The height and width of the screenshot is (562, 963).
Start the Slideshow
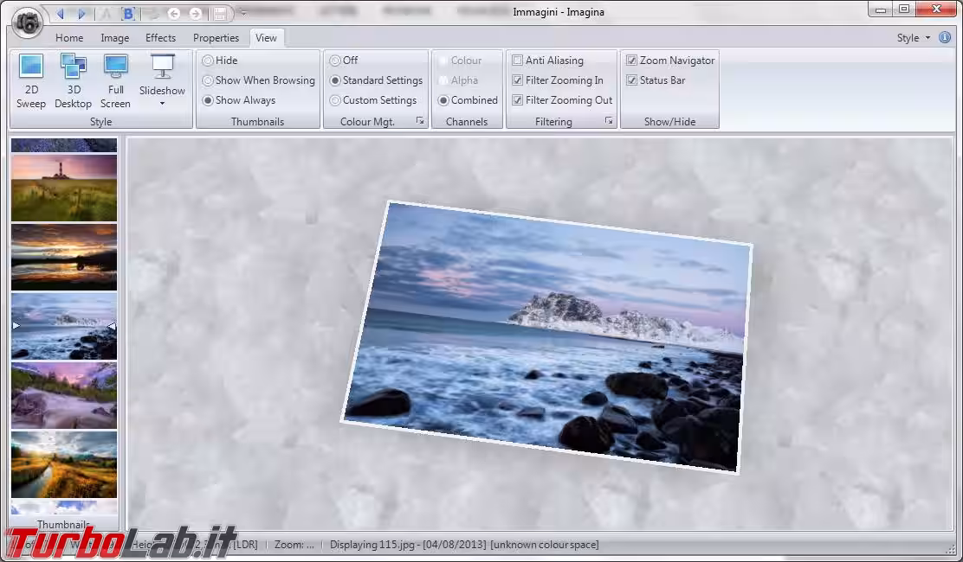pyautogui.click(x=162, y=74)
